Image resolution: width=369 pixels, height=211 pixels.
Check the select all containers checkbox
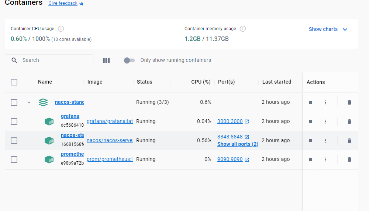click(x=14, y=82)
